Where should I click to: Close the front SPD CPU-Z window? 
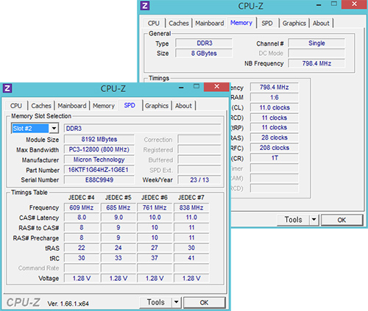point(216,86)
